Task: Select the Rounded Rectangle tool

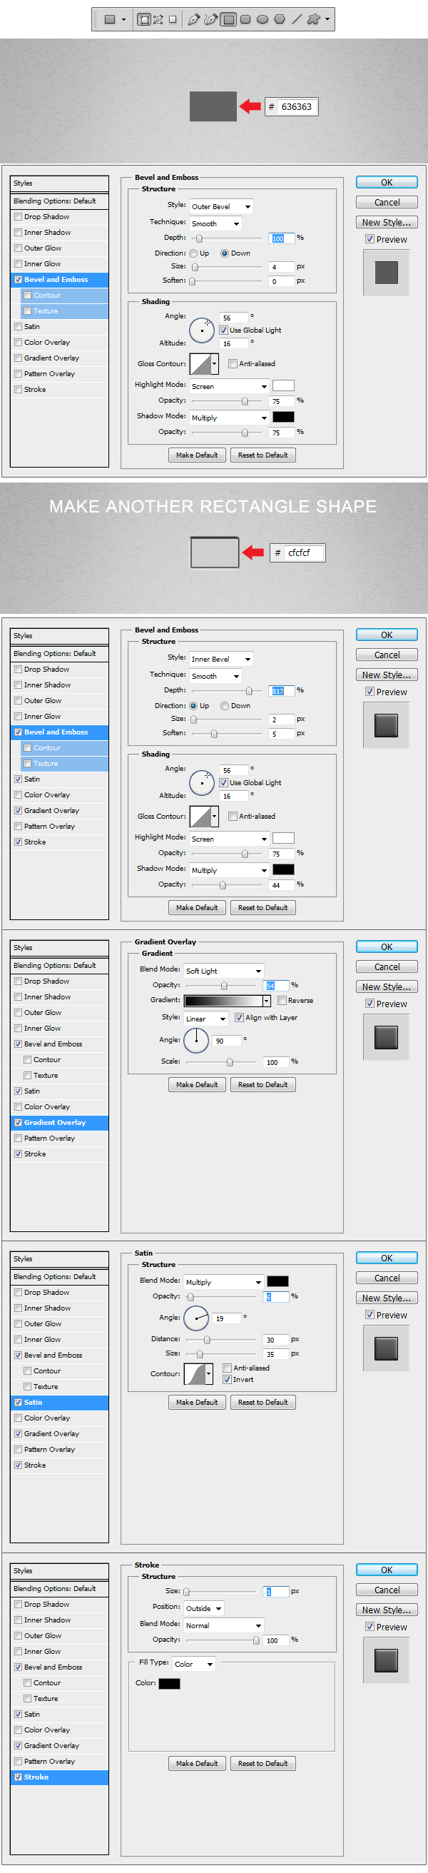Action: [x=245, y=20]
